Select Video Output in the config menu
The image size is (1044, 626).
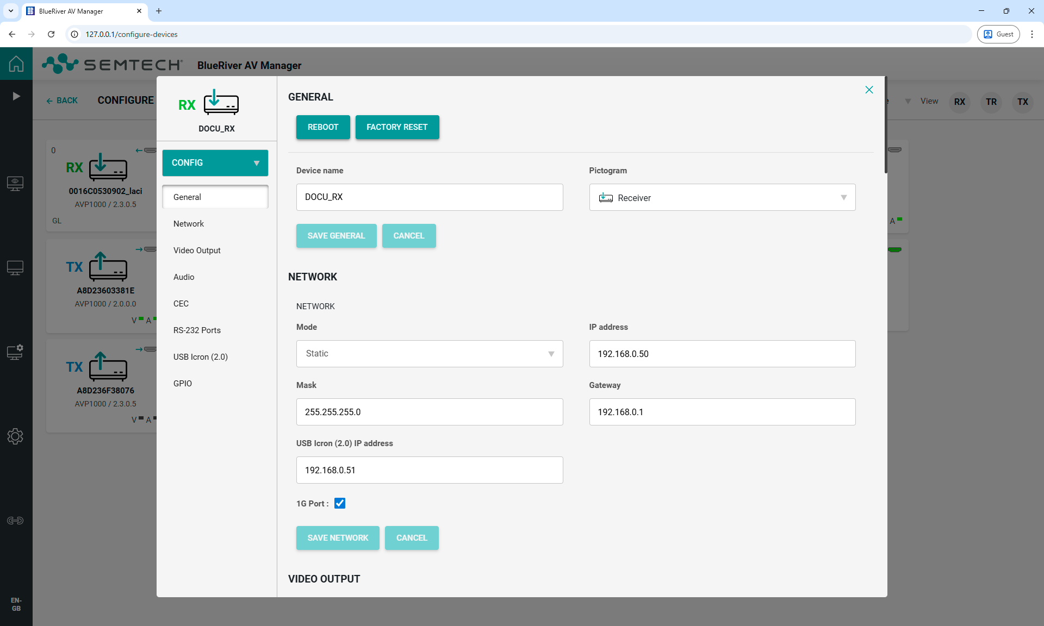pyautogui.click(x=197, y=251)
